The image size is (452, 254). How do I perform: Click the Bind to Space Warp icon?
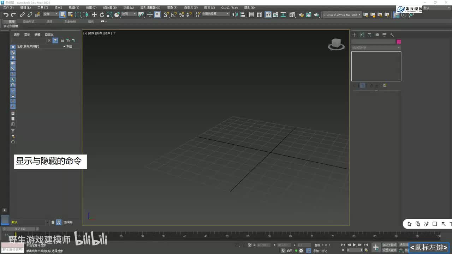pyautogui.click(x=37, y=14)
